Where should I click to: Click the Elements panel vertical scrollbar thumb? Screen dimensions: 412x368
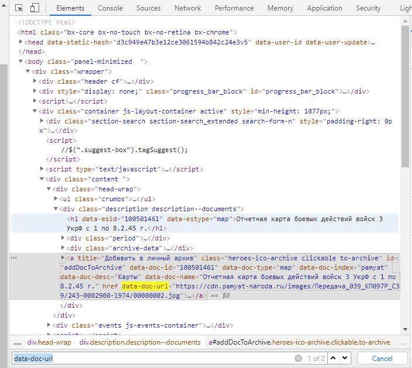point(405,97)
